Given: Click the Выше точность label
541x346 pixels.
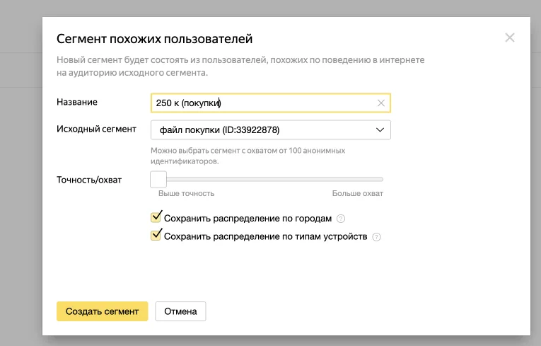Looking at the screenshot, I should (x=186, y=193).
